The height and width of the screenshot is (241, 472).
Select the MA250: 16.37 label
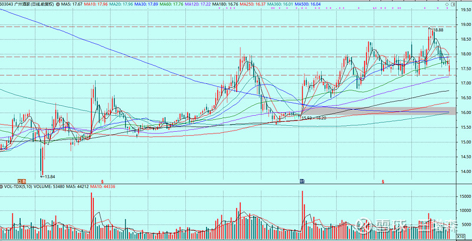253,4
